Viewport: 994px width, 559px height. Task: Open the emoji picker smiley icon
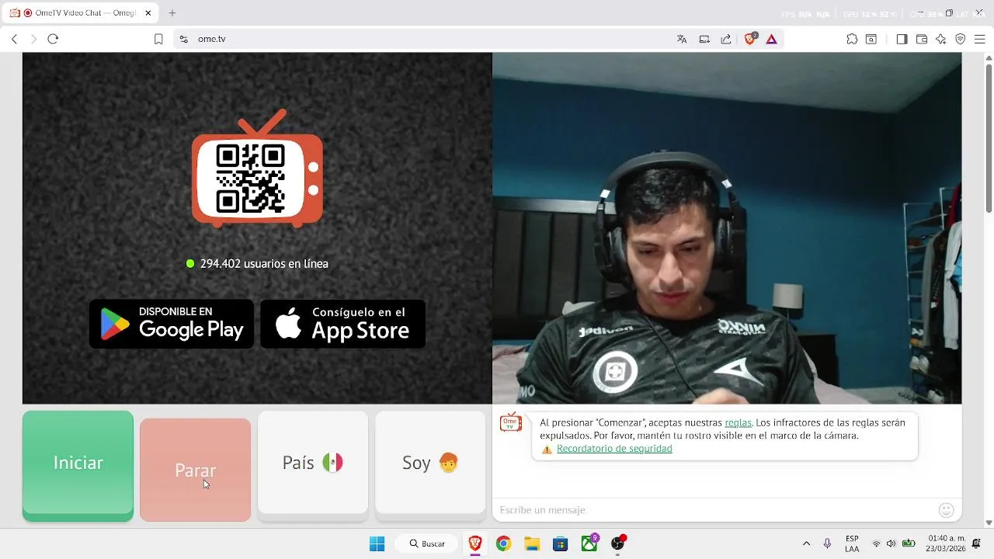(946, 510)
